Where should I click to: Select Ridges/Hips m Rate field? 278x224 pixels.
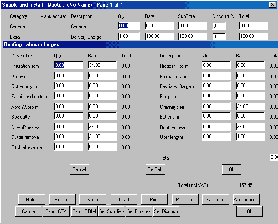tap(250, 65)
